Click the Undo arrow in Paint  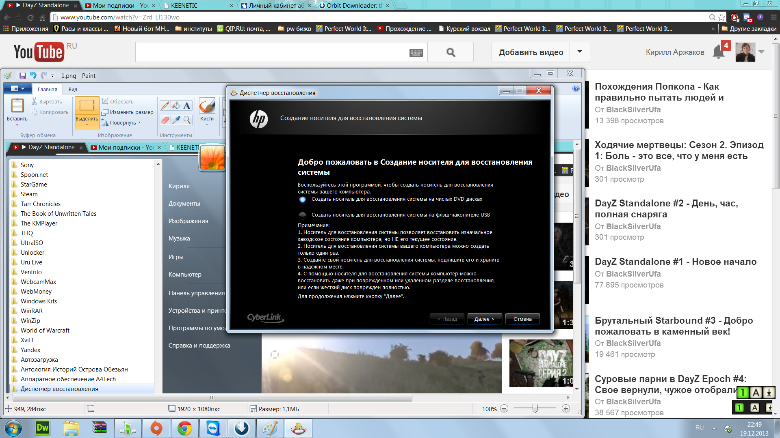(33, 75)
